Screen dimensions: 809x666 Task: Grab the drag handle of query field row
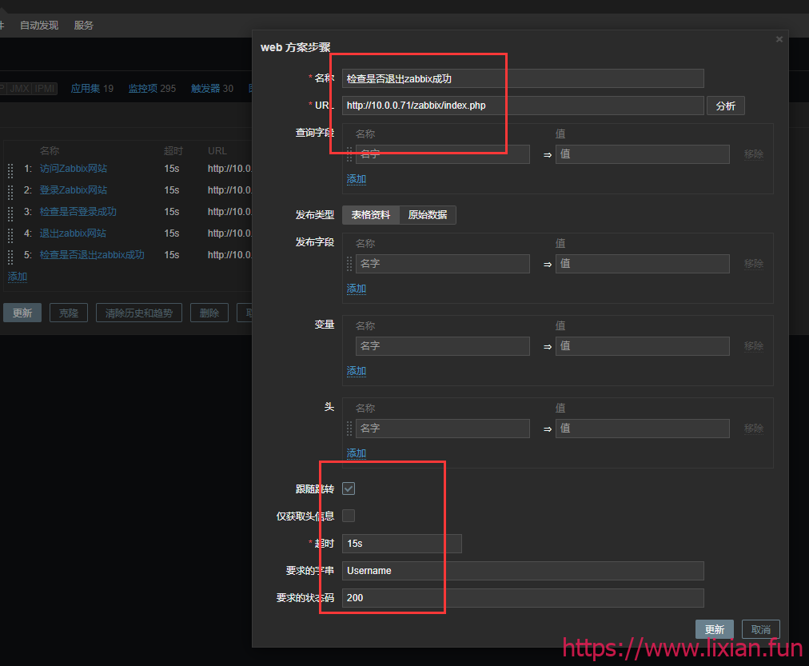[x=349, y=154]
